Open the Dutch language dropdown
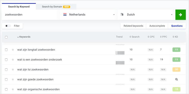Viewport: 189px width, 94px height. pyautogui.click(x=146, y=15)
